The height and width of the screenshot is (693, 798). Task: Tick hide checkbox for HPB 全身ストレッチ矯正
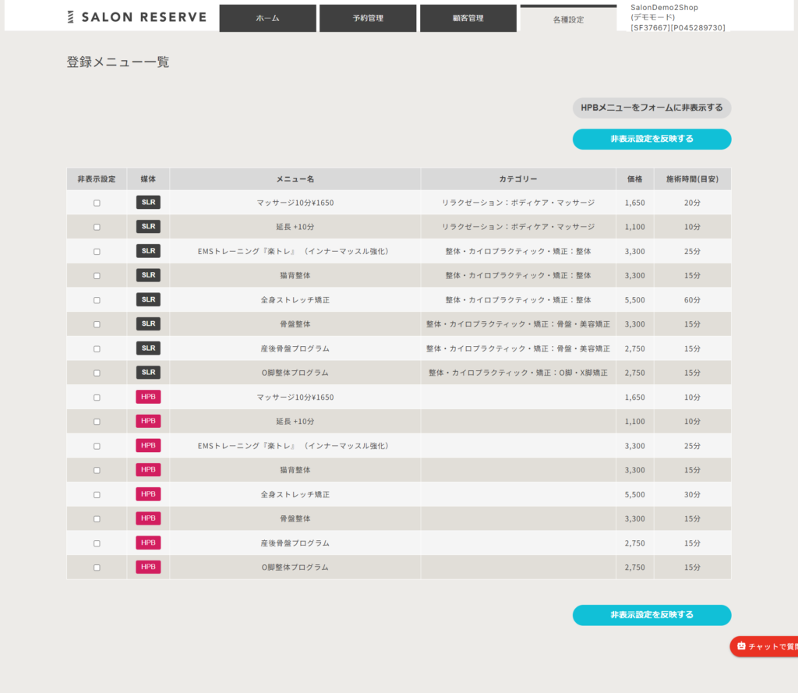[97, 494]
